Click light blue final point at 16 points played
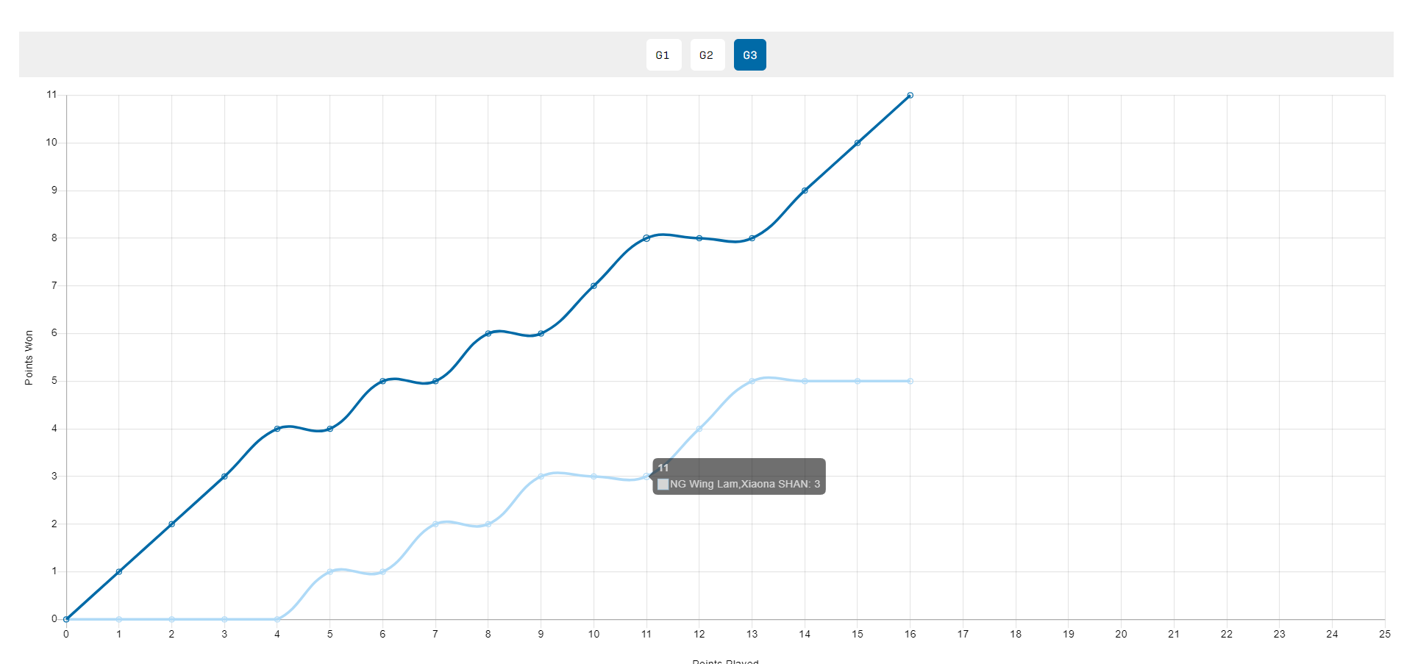This screenshot has height=664, width=1415. tap(910, 381)
